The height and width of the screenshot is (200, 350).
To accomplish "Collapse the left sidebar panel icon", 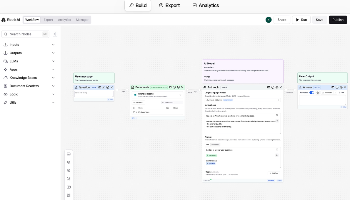I will click(x=55, y=34).
